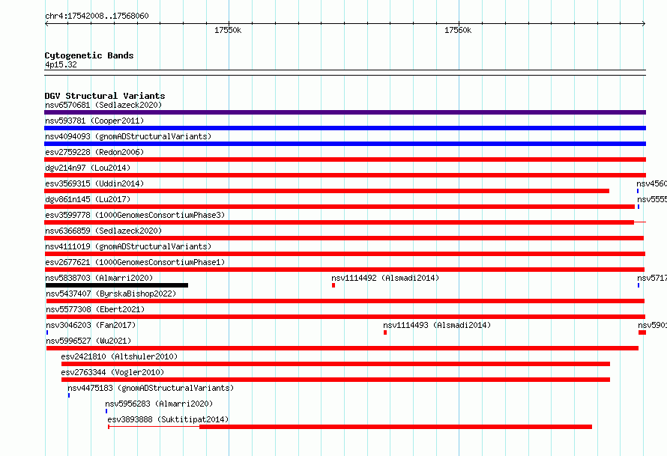This screenshot has height=456, width=667.
Task: Open nsv5996527 (Wu2021) variant label
Action: coord(88,341)
